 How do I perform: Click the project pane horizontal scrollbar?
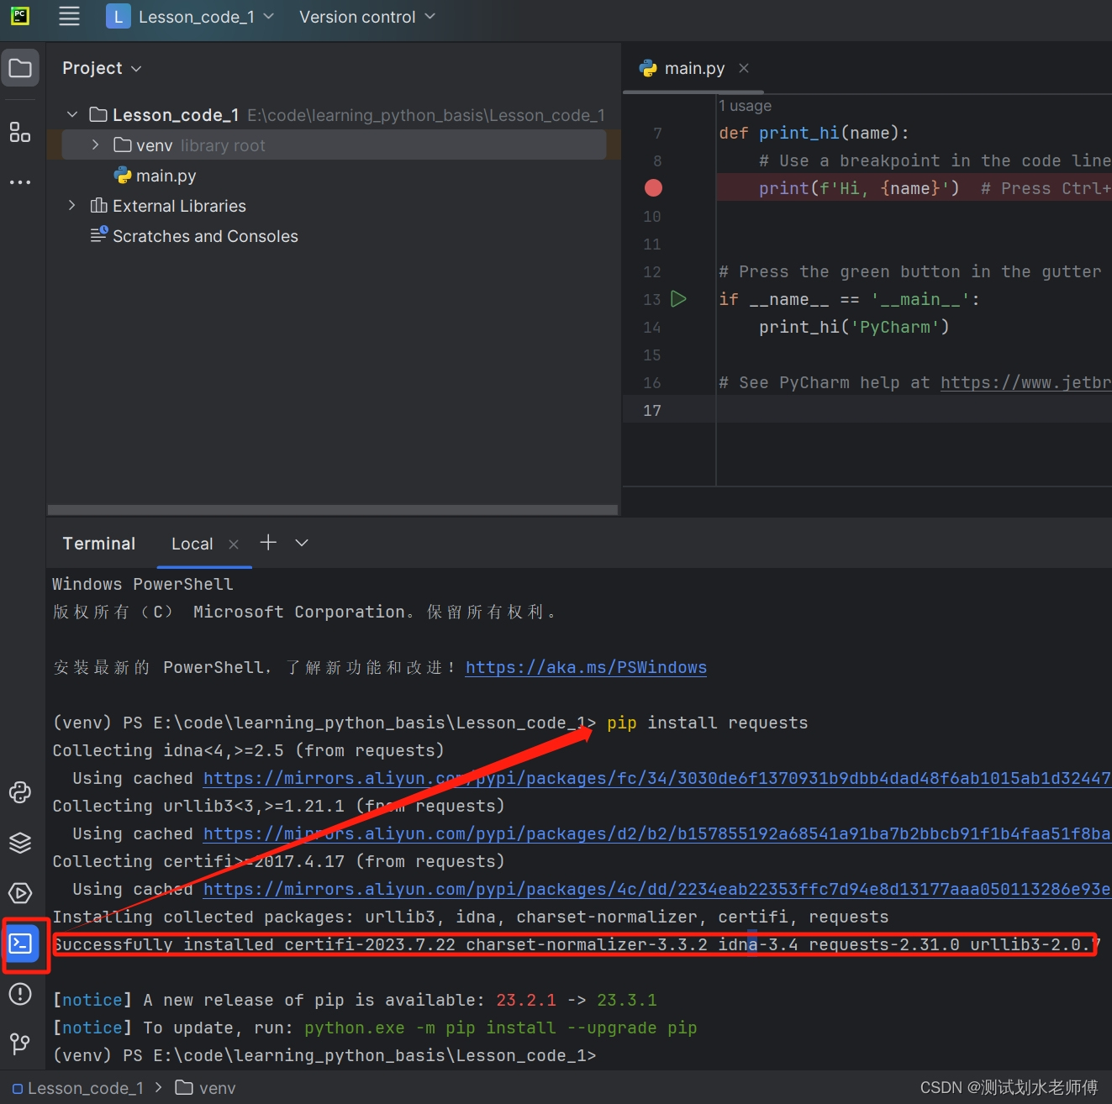[333, 510]
